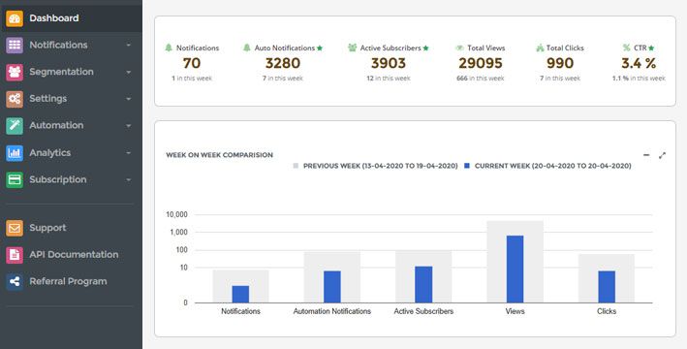Click the blue Clicks bar in chart

[x=607, y=286]
